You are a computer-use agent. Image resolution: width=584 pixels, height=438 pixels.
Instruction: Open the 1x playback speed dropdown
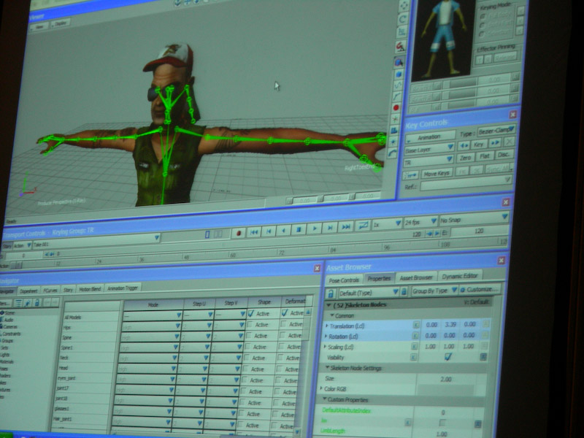[387, 224]
